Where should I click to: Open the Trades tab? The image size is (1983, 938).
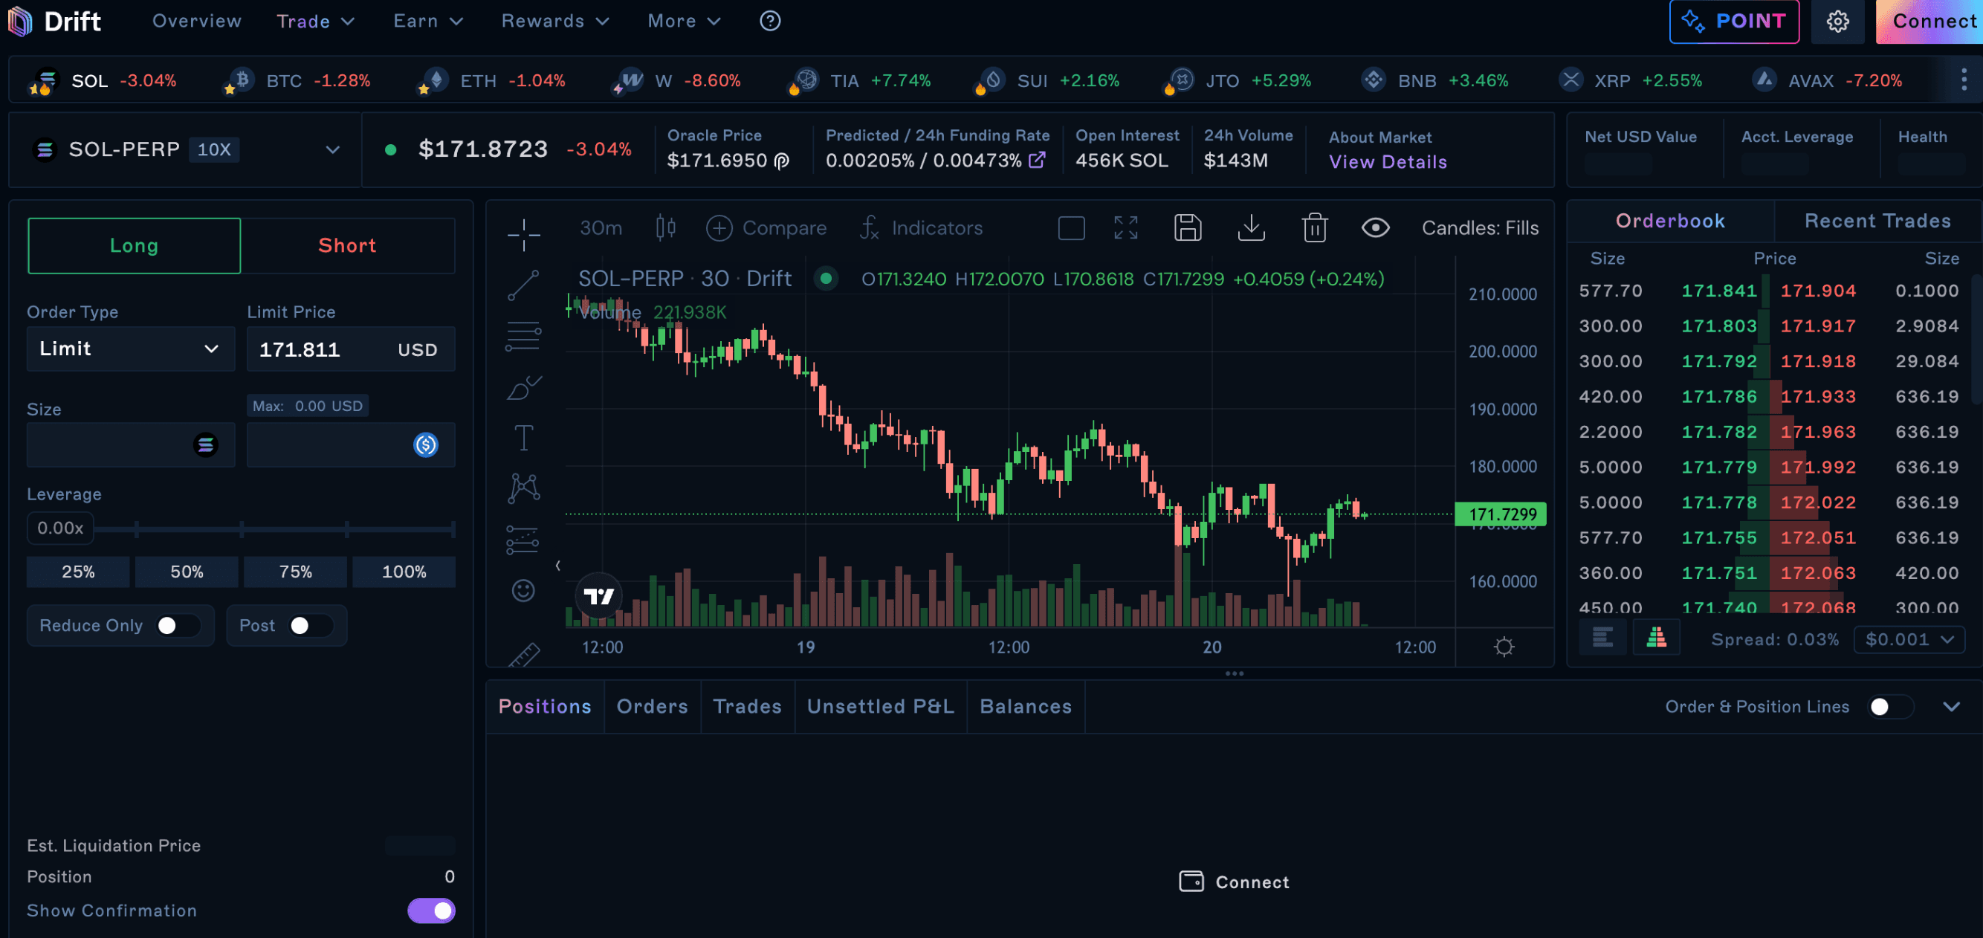coord(747,706)
